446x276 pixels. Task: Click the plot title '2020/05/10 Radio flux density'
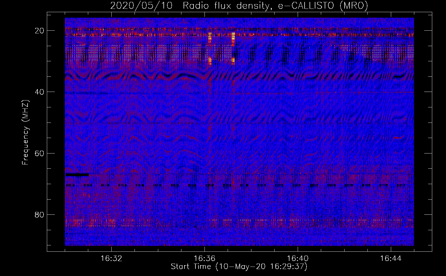click(190, 6)
